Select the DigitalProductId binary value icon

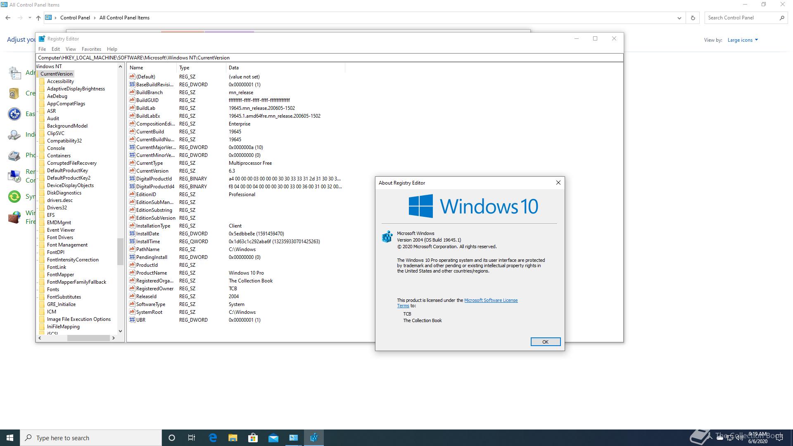tap(132, 178)
